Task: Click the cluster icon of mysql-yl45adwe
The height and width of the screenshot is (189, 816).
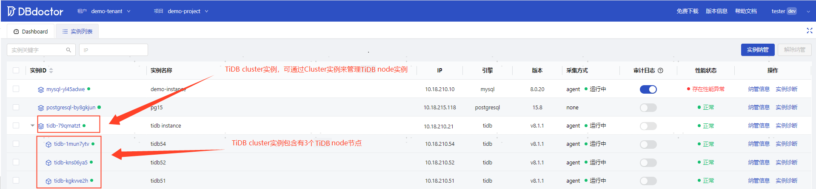Action: 41,89
